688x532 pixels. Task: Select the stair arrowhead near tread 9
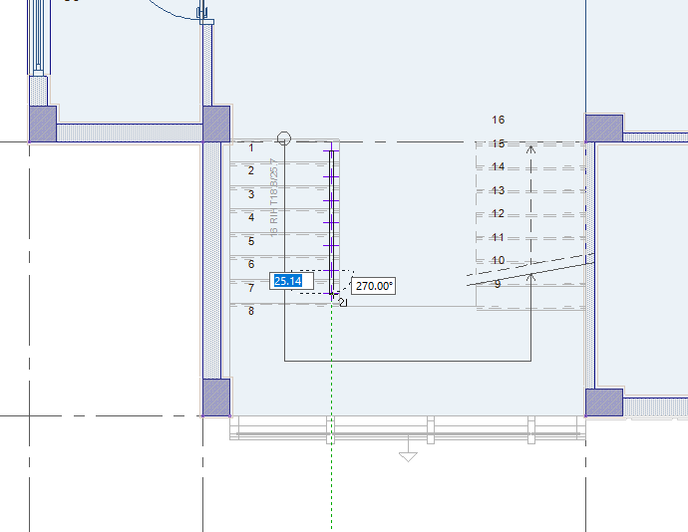[530, 277]
